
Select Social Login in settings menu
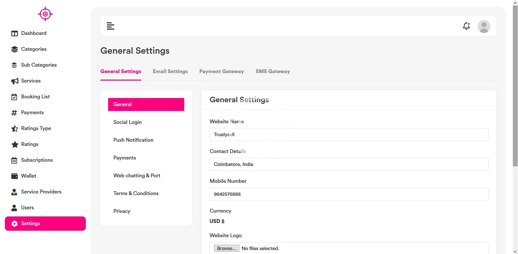click(128, 122)
